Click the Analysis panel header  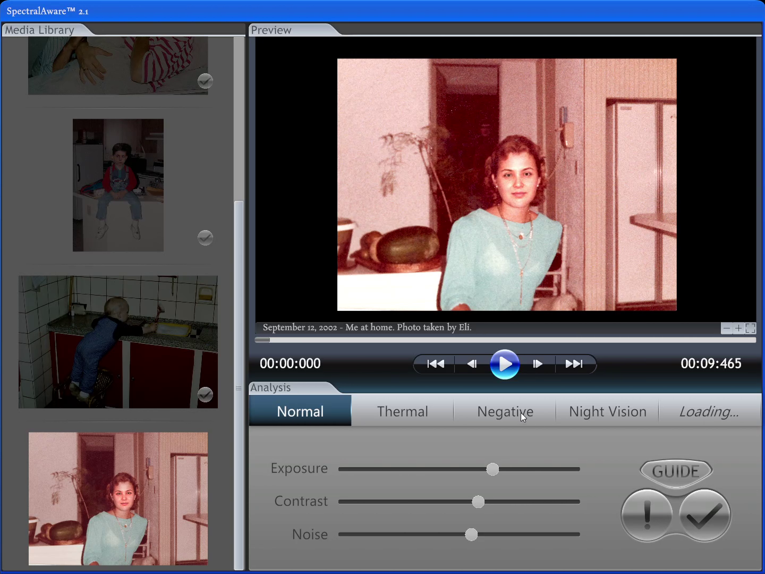[271, 388]
